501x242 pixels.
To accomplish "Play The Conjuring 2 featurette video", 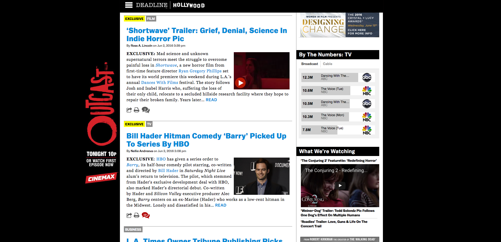I will click(x=340, y=185).
